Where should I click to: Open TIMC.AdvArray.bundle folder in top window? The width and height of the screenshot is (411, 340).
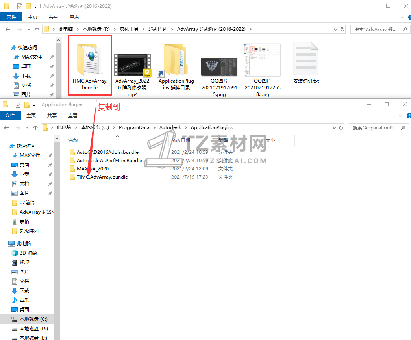(x=90, y=65)
